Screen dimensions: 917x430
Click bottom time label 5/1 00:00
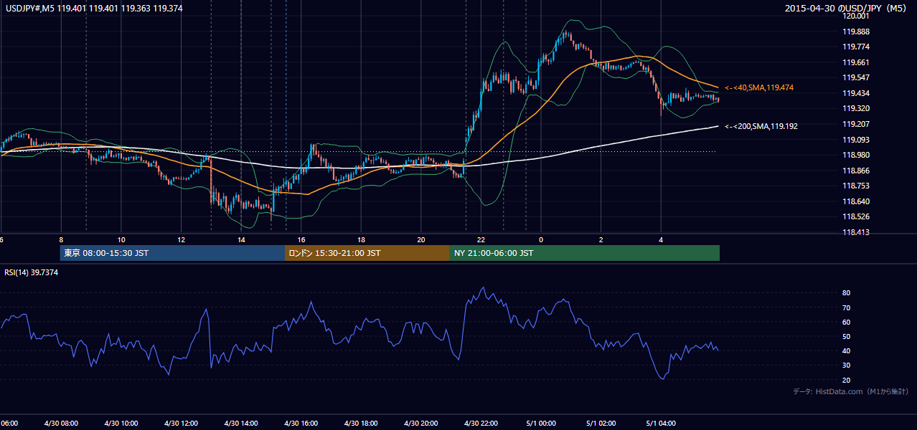[542, 424]
